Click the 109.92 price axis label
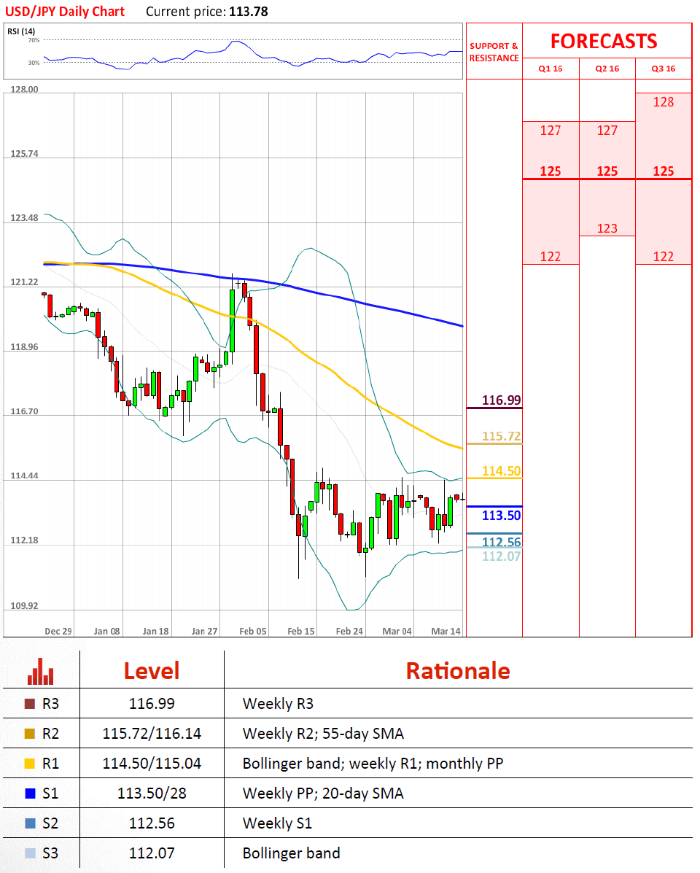This screenshot has height=873, width=700. 25,606
